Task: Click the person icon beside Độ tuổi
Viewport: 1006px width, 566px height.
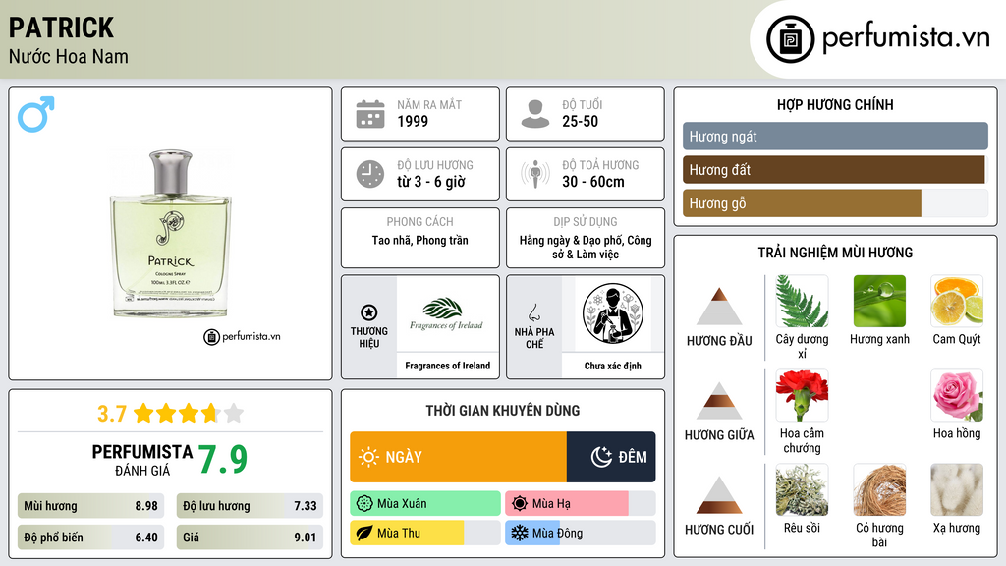Action: tap(535, 114)
